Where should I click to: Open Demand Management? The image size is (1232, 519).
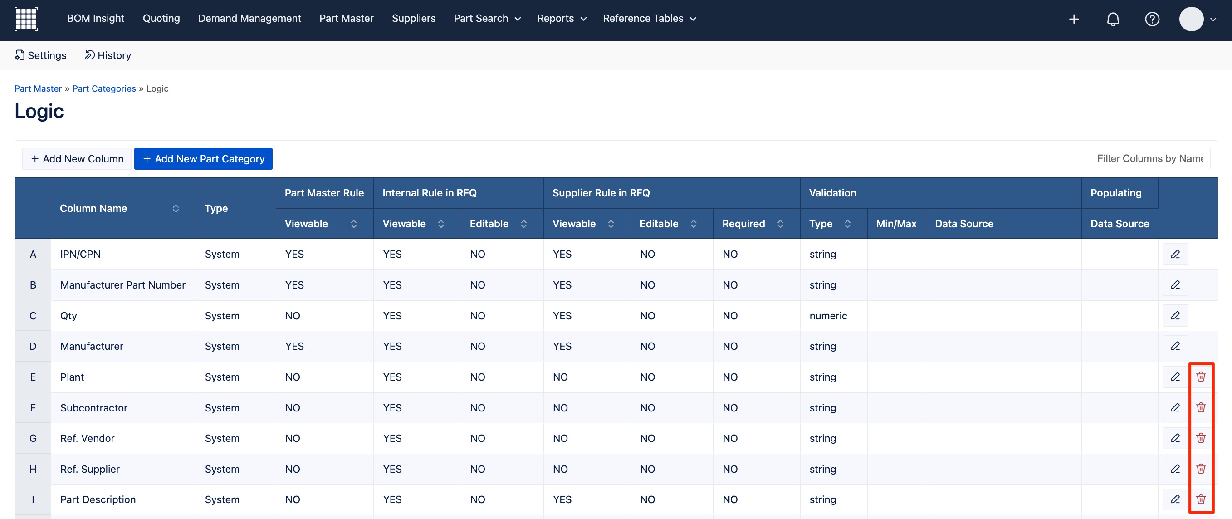(249, 19)
